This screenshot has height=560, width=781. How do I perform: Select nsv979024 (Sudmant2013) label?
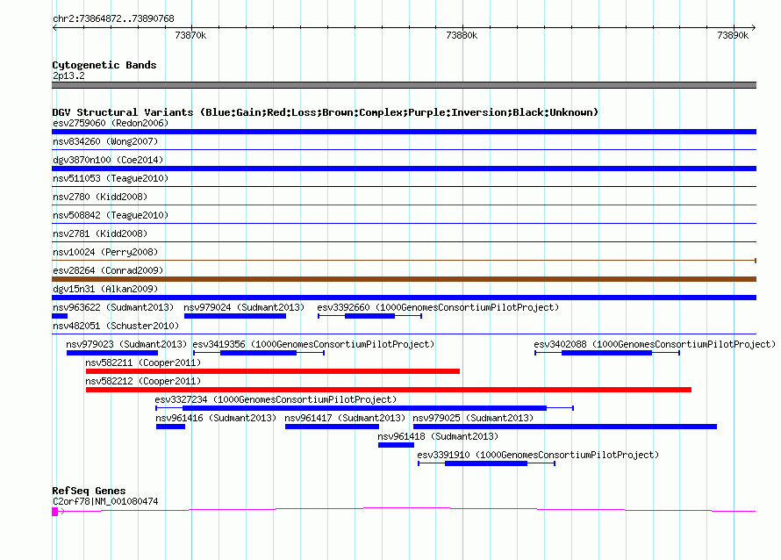(244, 307)
